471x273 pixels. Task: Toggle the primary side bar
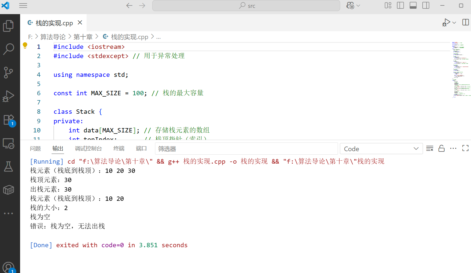[x=400, y=5]
